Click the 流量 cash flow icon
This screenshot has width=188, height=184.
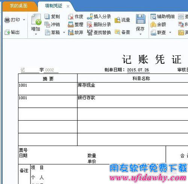[117, 20]
